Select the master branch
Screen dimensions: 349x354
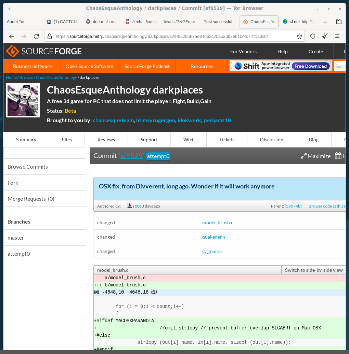coord(45,238)
